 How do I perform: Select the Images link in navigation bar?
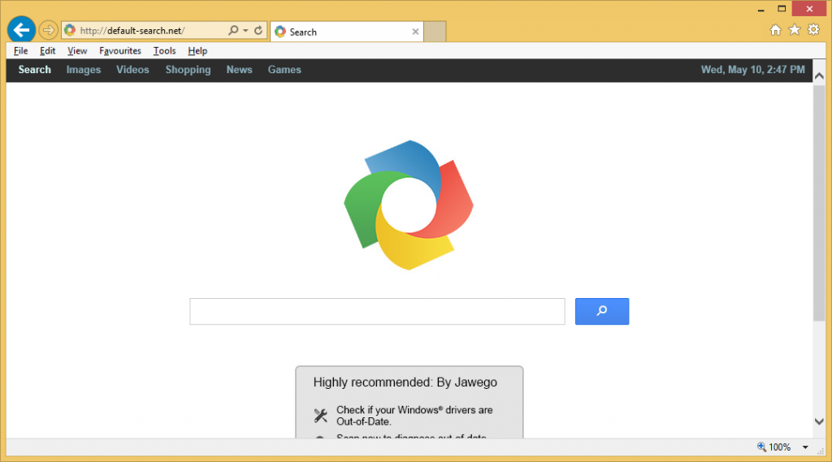(84, 70)
